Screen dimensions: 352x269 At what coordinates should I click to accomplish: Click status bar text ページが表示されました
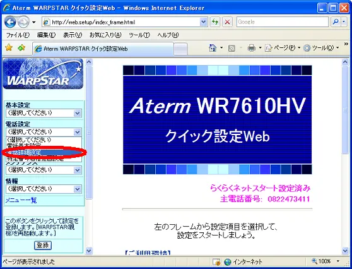click(x=28, y=261)
